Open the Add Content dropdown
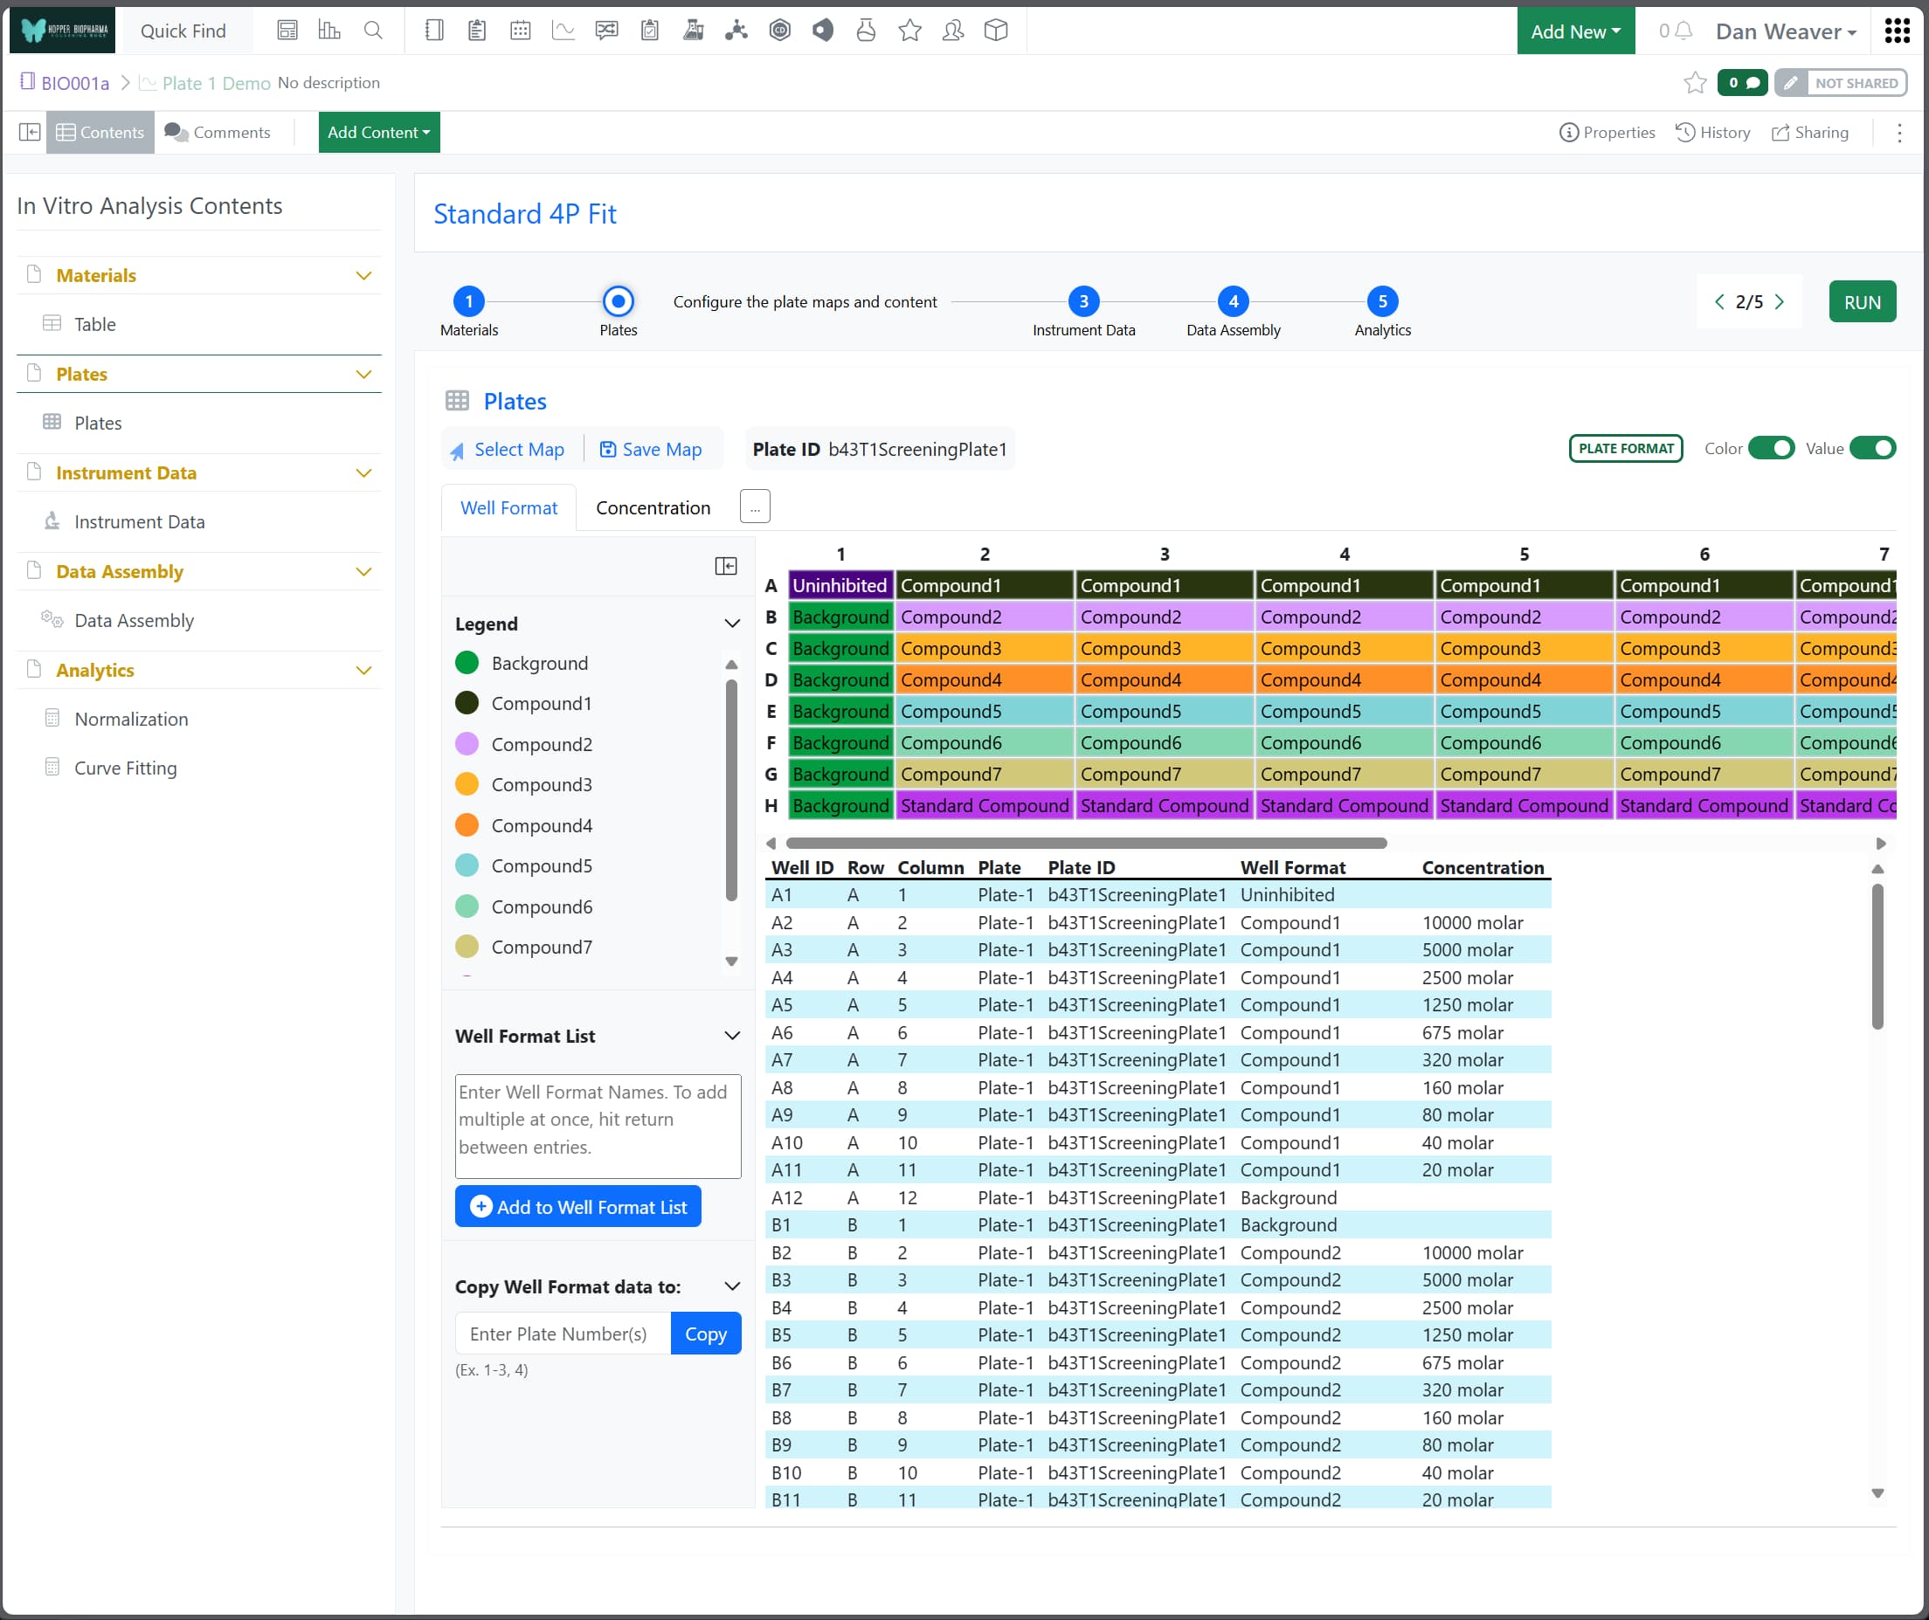This screenshot has height=1620, width=1929. coord(378,132)
